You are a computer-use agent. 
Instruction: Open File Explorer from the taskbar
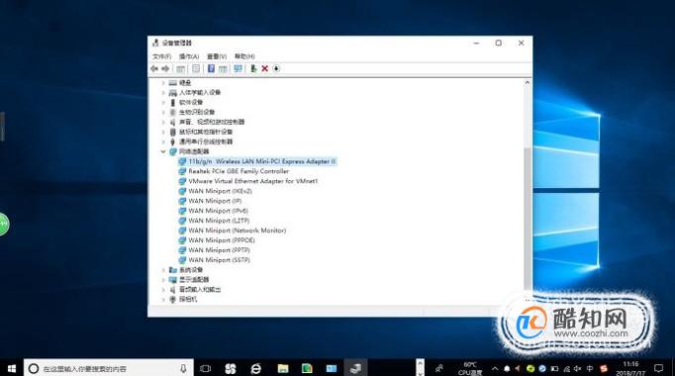pyautogui.click(x=283, y=368)
